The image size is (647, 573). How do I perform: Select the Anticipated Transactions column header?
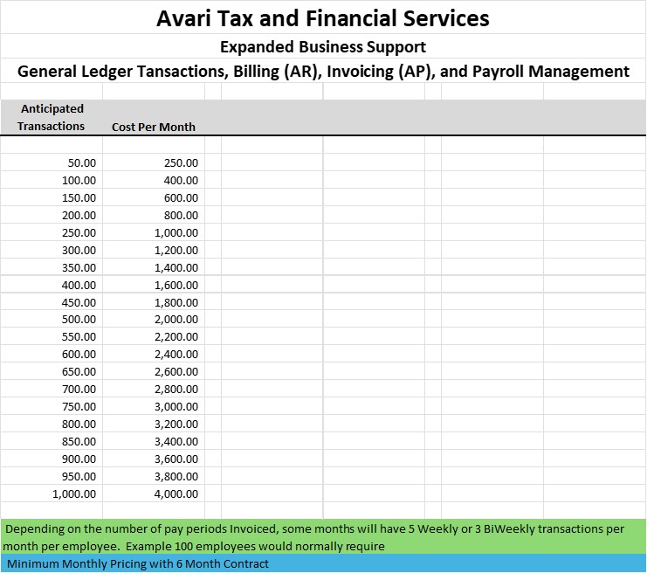(52, 117)
